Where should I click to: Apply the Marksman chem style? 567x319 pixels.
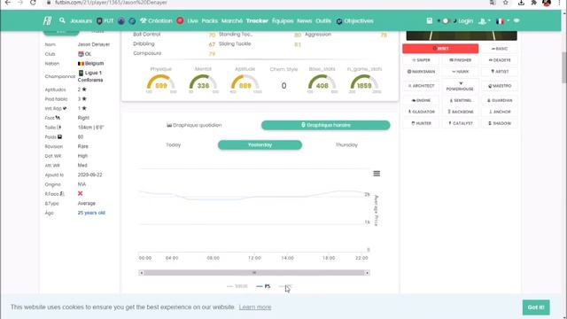click(422, 72)
